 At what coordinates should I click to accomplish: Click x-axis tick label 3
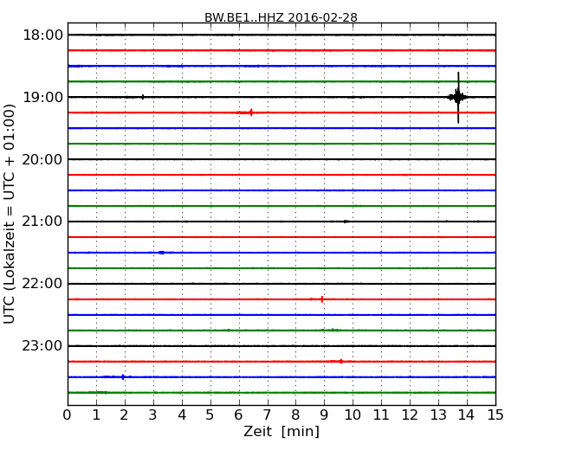pyautogui.click(x=153, y=415)
